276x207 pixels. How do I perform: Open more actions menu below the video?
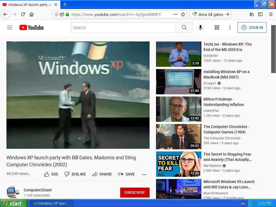coord(144,174)
